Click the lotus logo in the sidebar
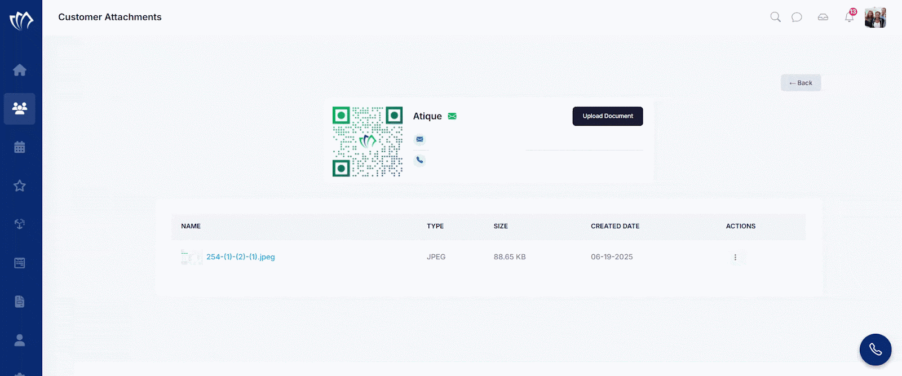Image resolution: width=902 pixels, height=376 pixels. (21, 21)
